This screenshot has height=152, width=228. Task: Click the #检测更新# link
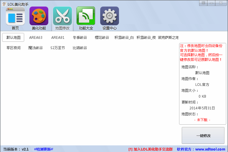coord(44,149)
